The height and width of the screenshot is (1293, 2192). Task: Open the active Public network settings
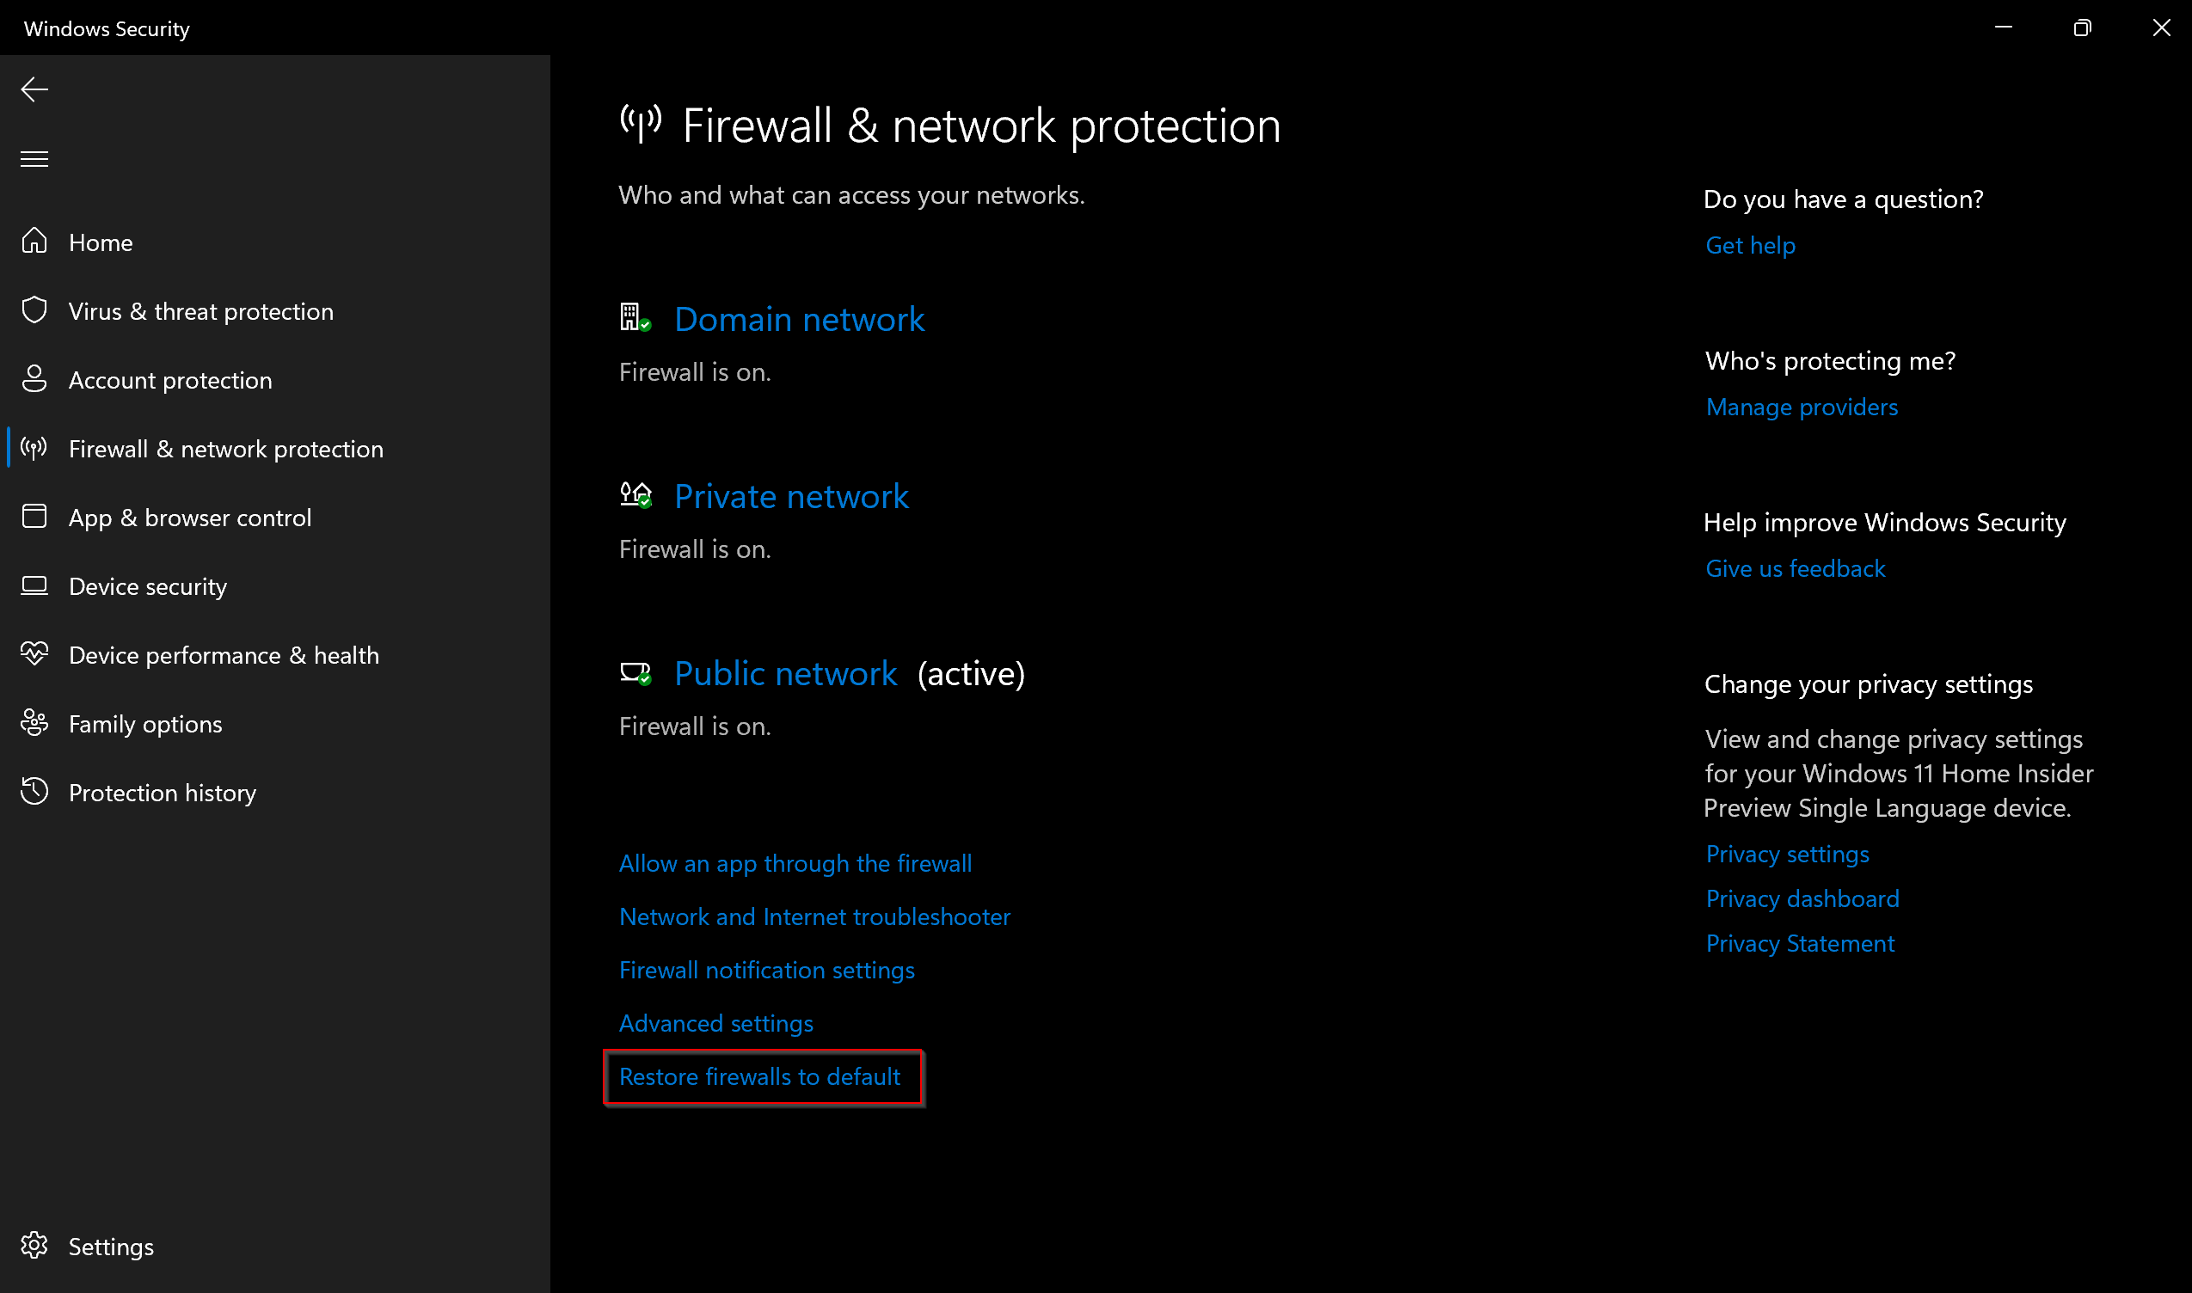(785, 672)
